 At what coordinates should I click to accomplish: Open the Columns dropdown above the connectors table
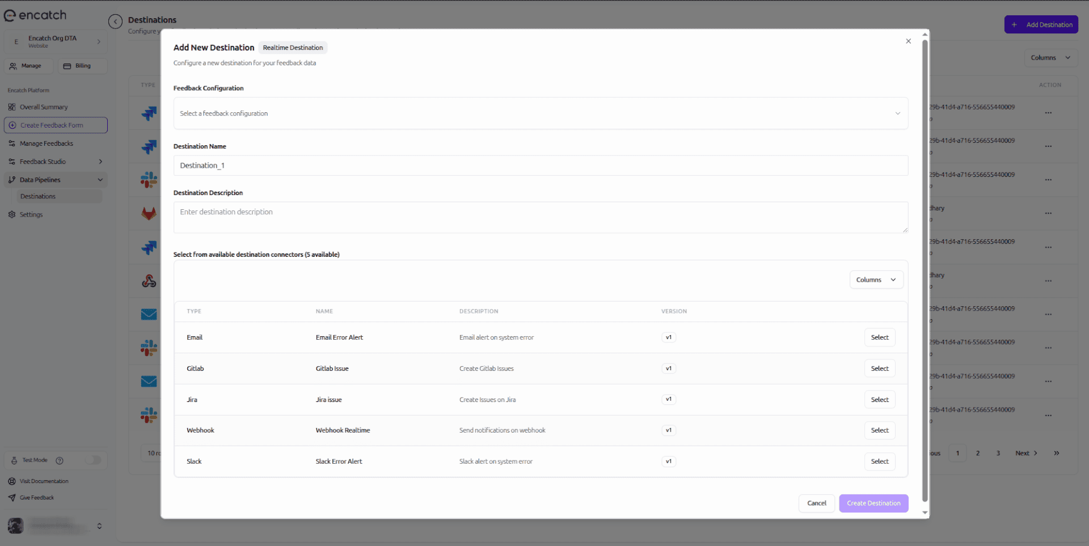[x=876, y=280]
